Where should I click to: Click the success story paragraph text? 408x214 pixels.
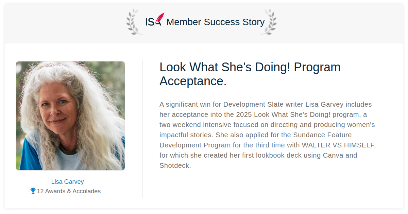pyautogui.click(x=268, y=135)
